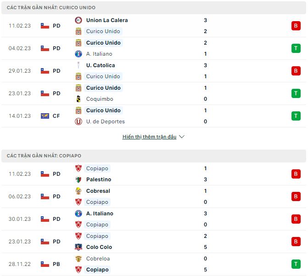The height and width of the screenshot is (277, 308).
Task: Click the Copiapo team name in Colo Colo match
Action: point(97,236)
